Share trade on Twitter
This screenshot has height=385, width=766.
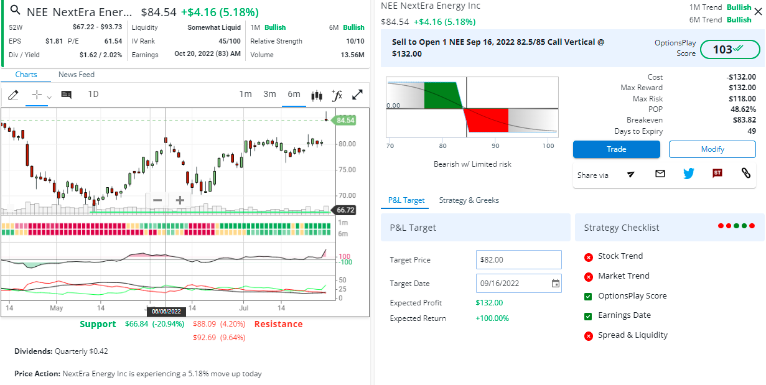(688, 174)
